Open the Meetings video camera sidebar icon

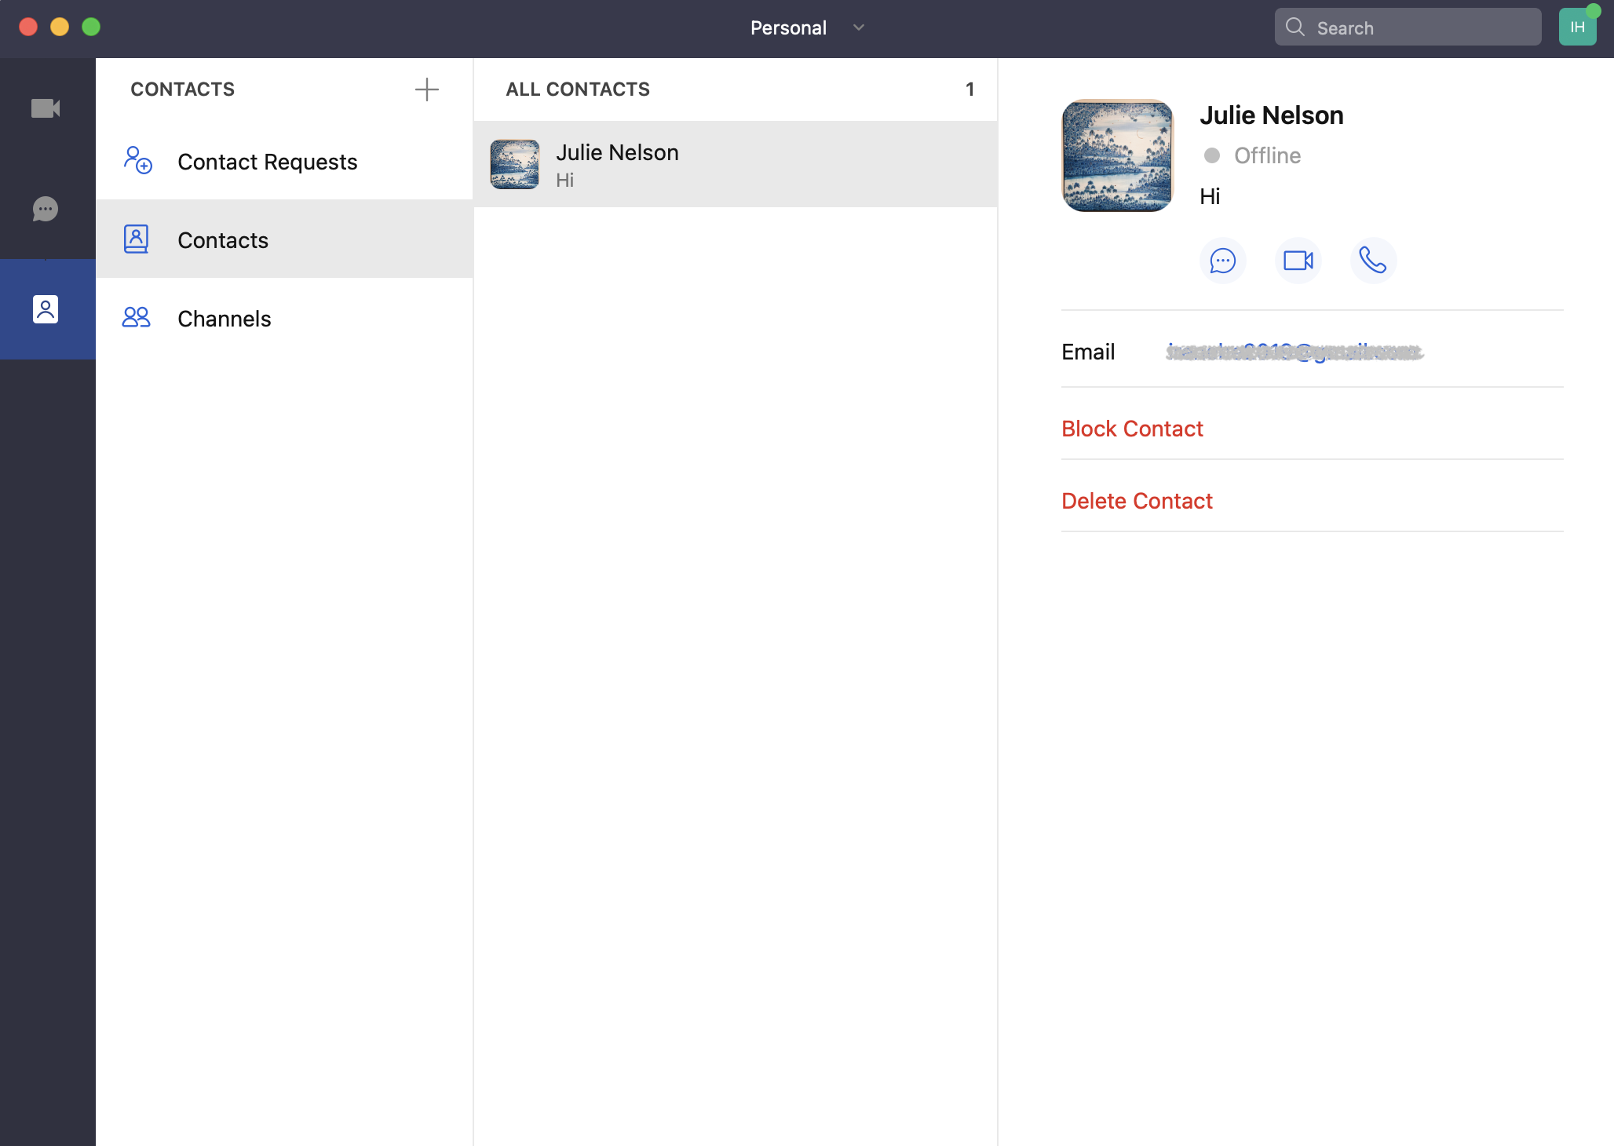[46, 108]
